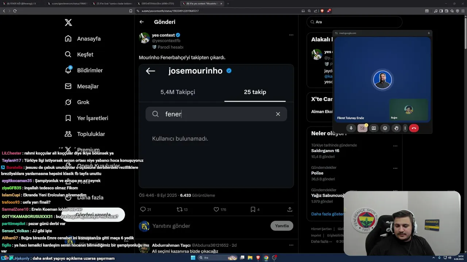
Task: Open Topluluklar communities
Action: point(85,134)
